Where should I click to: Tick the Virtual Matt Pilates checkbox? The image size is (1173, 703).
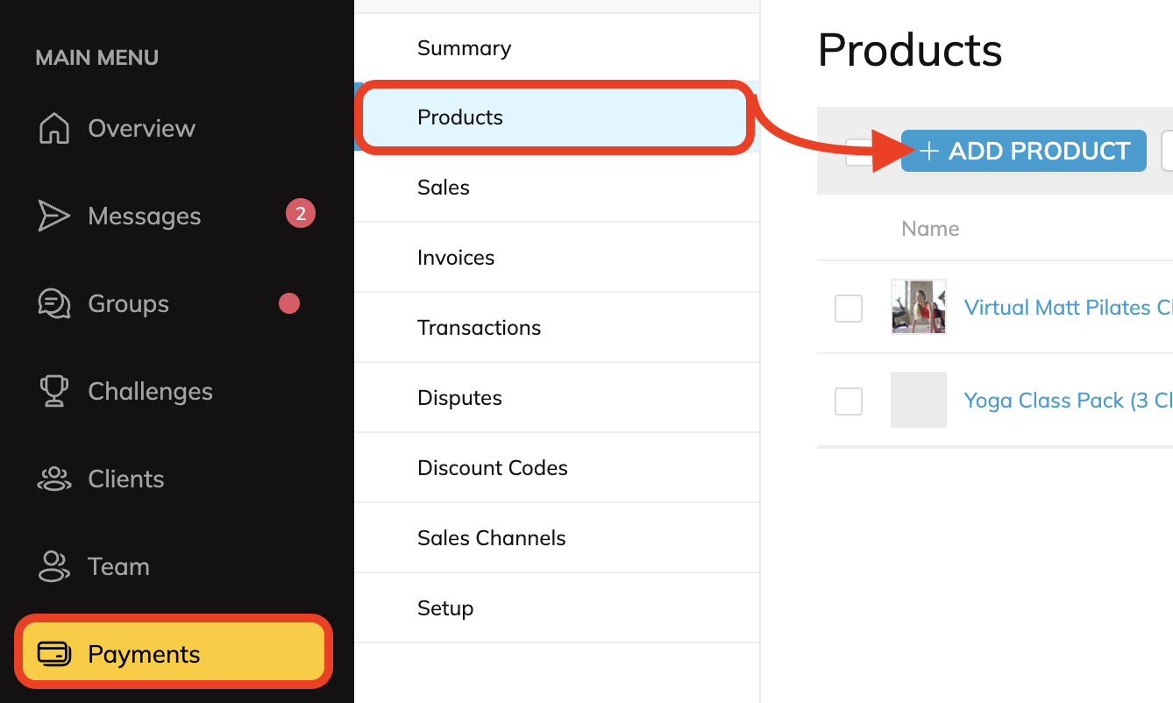[849, 309]
